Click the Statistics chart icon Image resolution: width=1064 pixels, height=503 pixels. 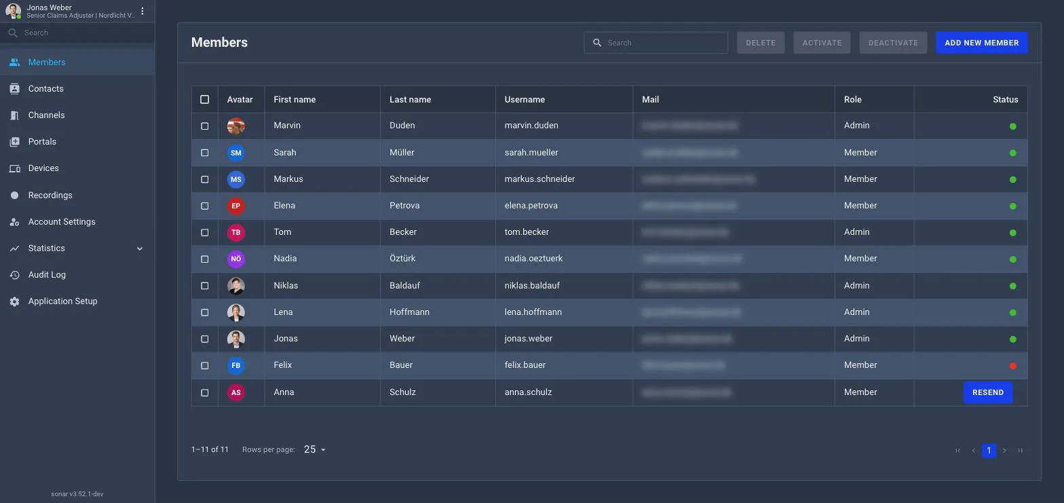(14, 248)
